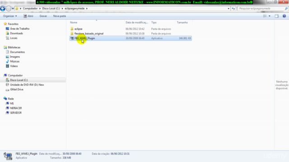Click the search magnifier icon
This screenshot has height=162, width=289.
(x=286, y=9)
